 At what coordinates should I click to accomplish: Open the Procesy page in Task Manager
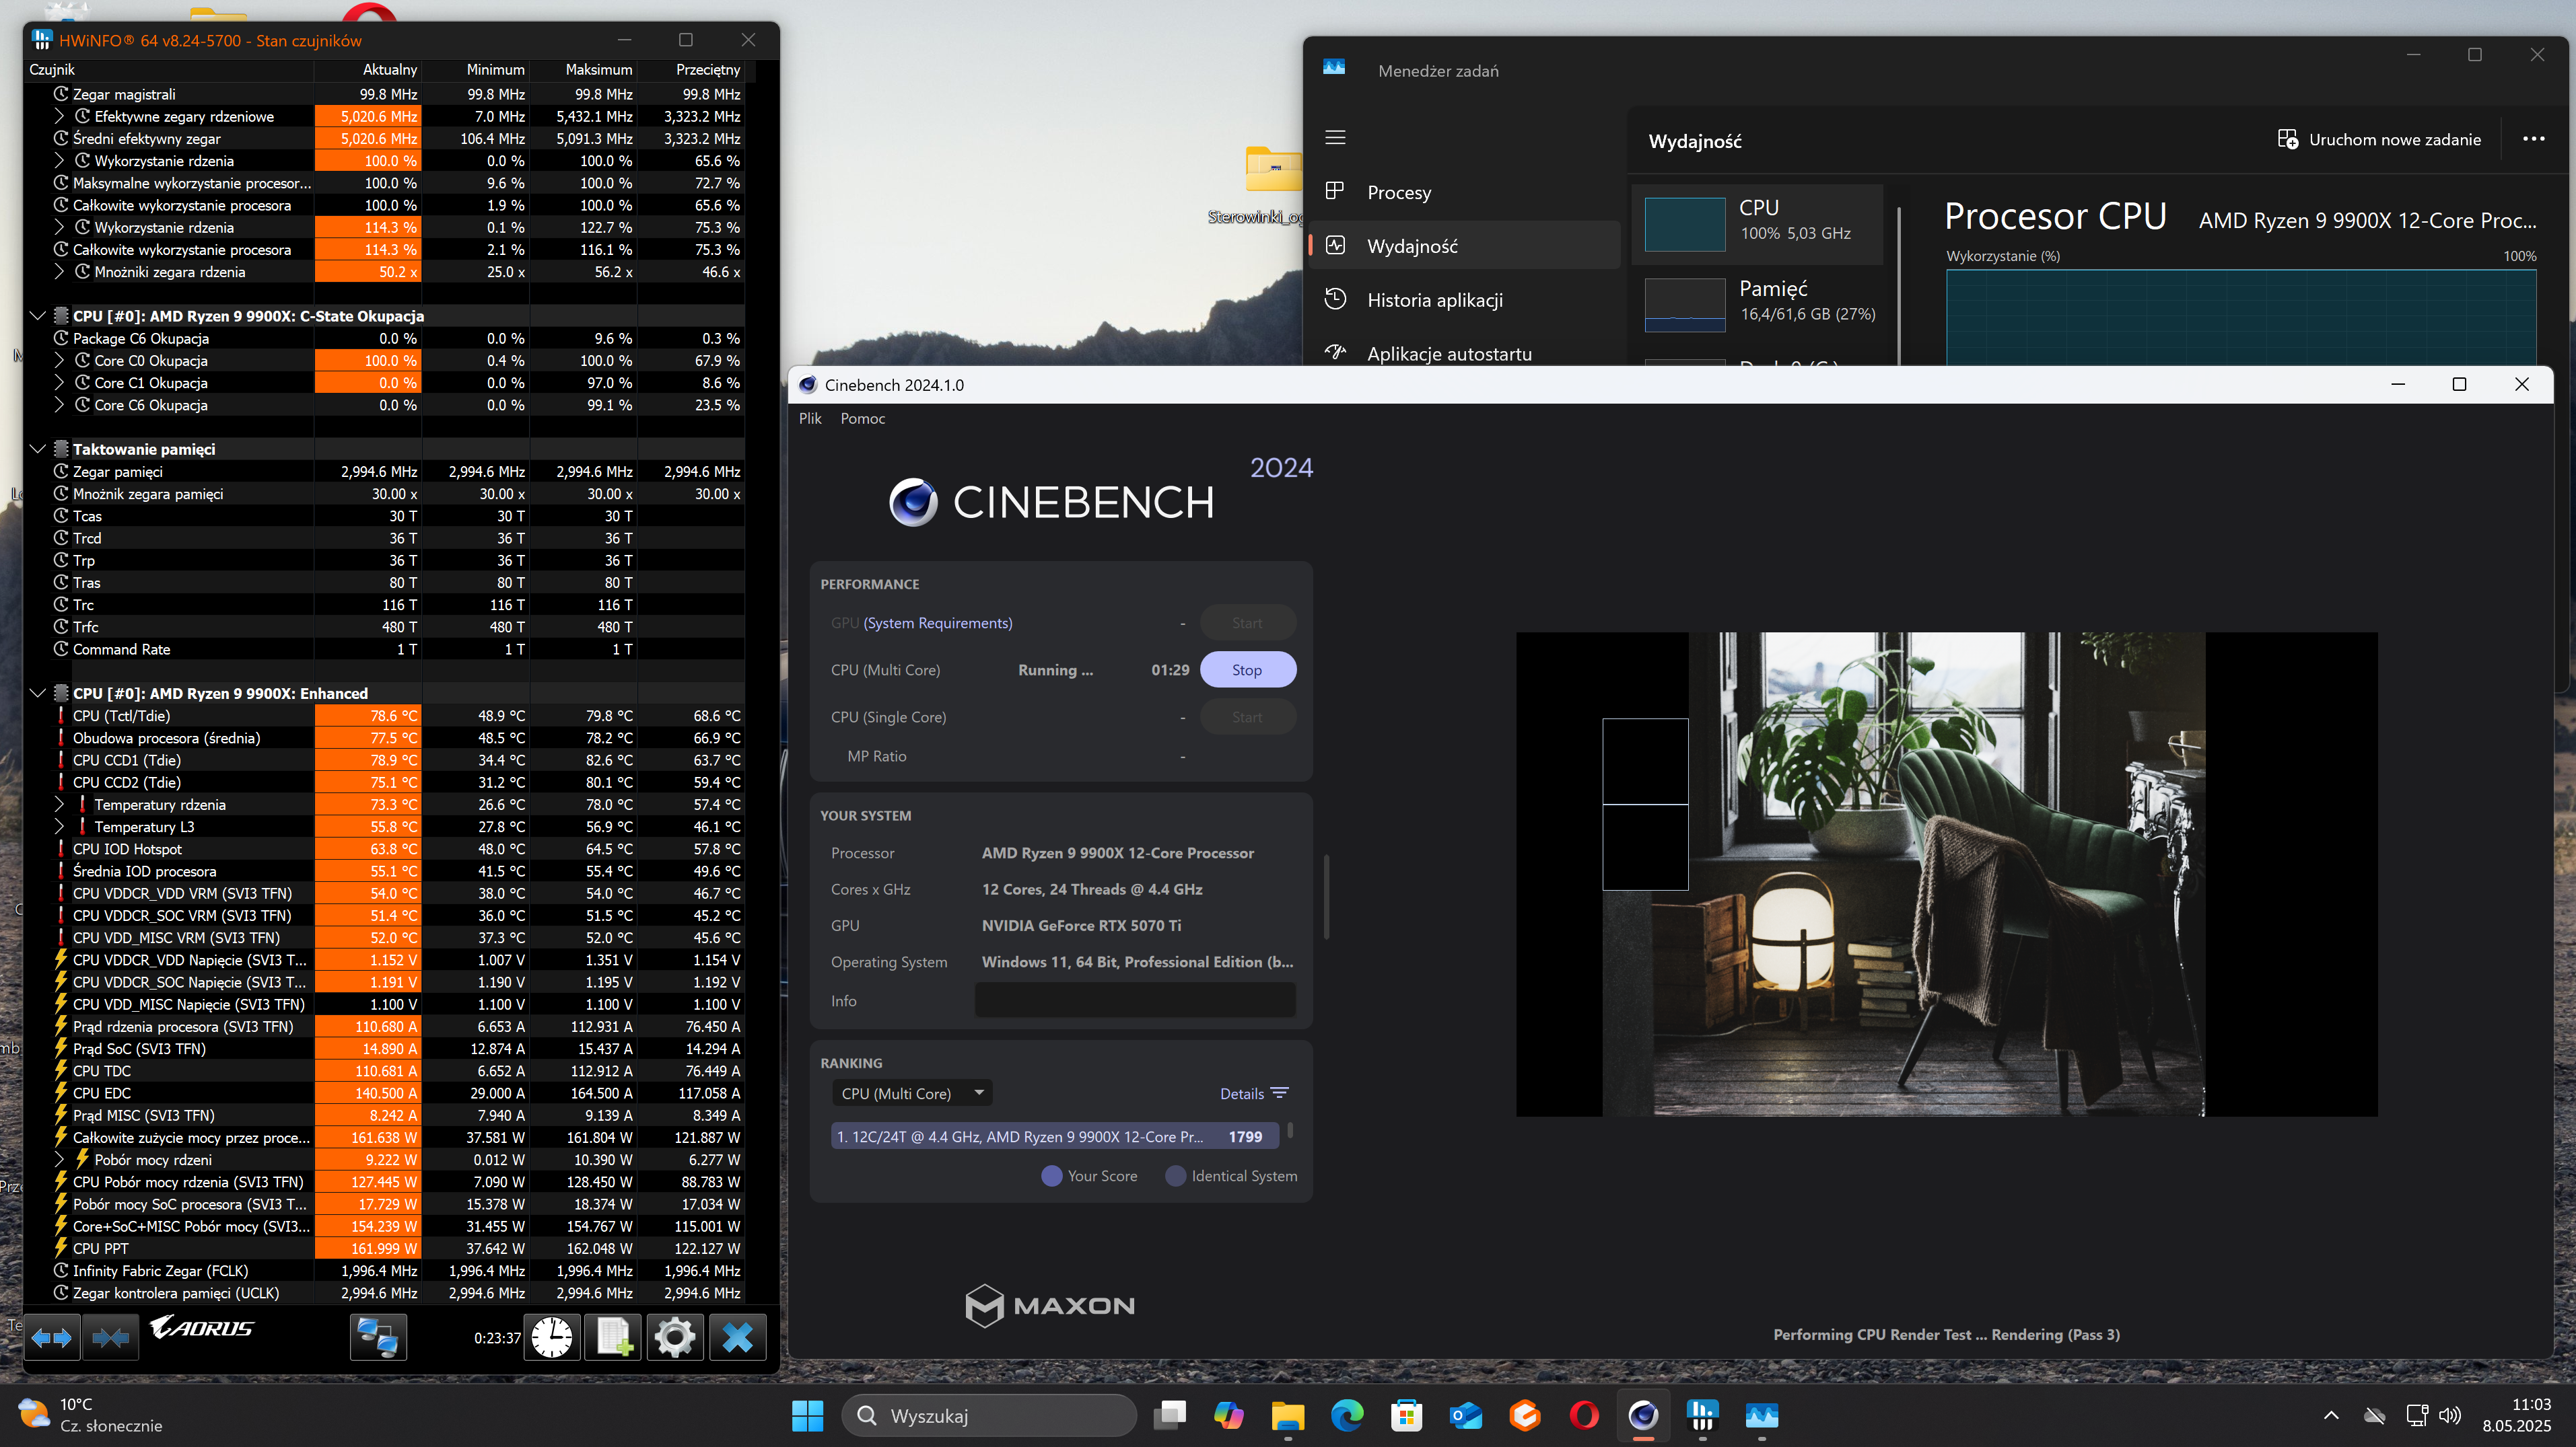1465,192
